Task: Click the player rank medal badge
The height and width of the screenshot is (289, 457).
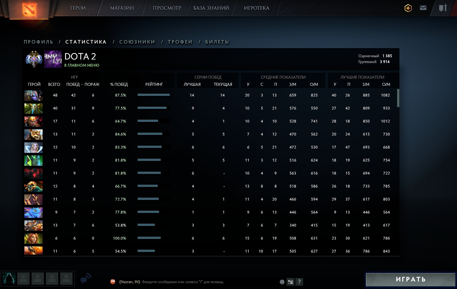Action: pos(34,59)
